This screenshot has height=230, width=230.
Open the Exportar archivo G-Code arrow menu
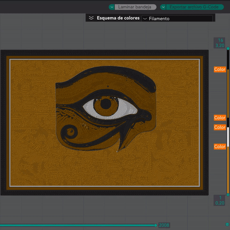click(x=163, y=7)
